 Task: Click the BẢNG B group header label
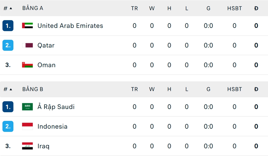(33, 89)
